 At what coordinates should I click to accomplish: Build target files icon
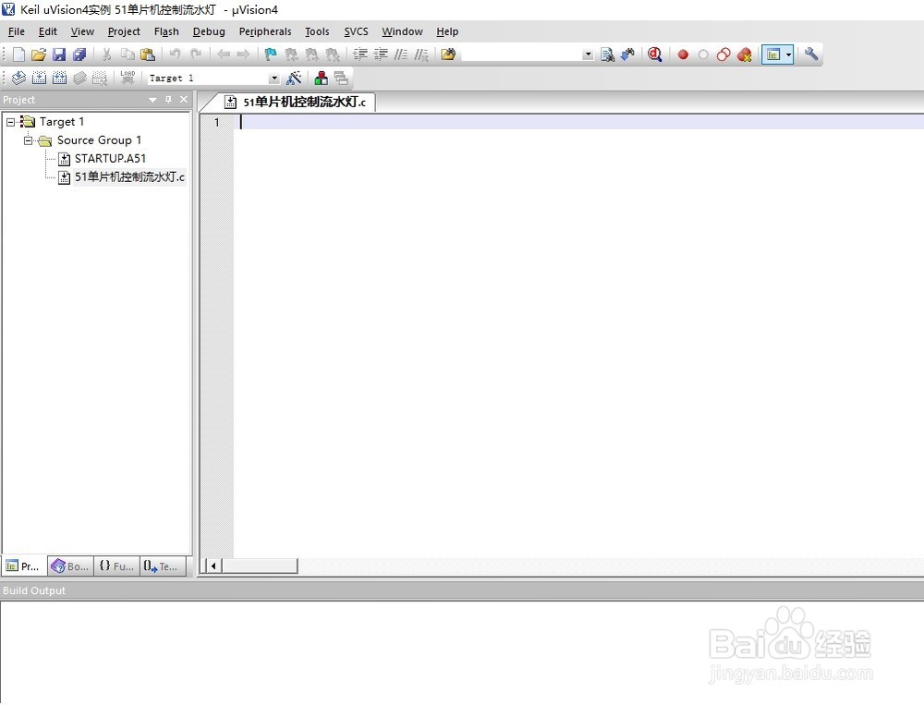tap(39, 78)
